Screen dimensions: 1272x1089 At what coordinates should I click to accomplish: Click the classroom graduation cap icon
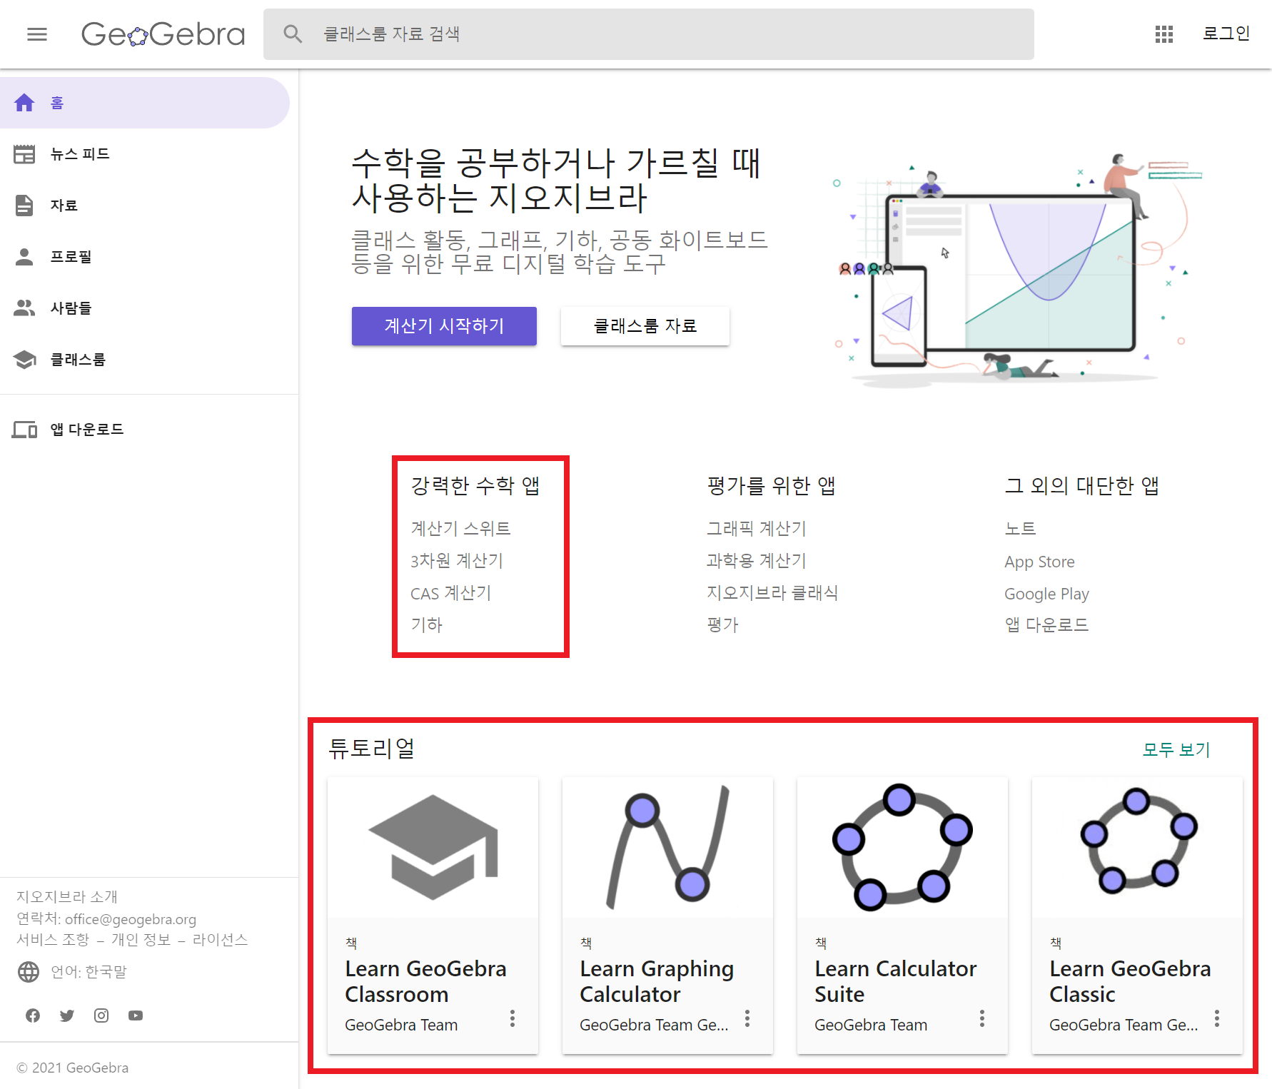[24, 360]
